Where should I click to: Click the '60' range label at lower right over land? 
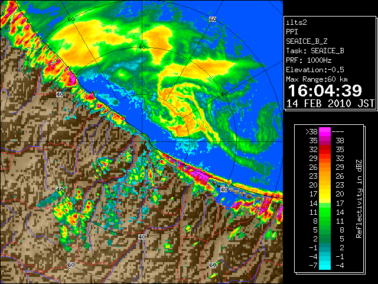pos(213,265)
